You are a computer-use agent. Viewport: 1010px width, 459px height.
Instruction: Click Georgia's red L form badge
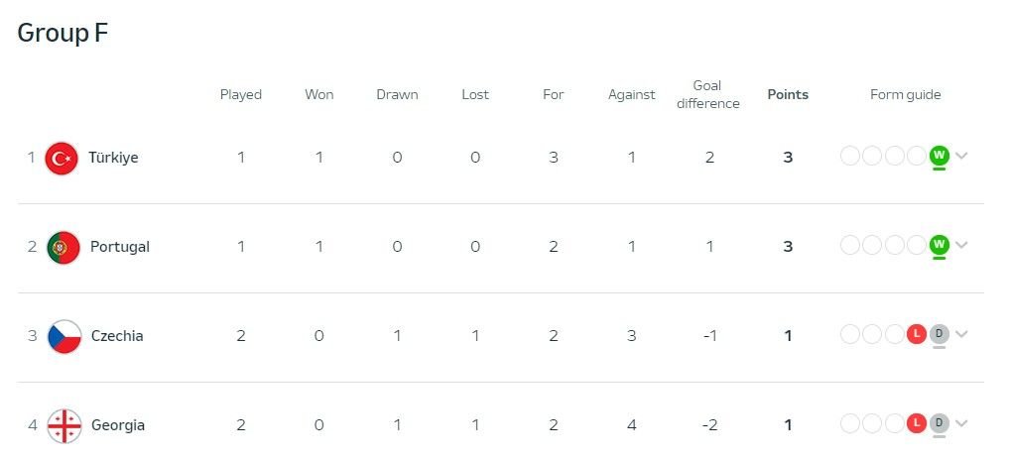point(916,423)
